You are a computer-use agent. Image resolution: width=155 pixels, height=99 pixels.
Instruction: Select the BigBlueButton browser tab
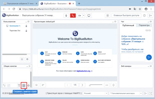(x=57, y=3)
